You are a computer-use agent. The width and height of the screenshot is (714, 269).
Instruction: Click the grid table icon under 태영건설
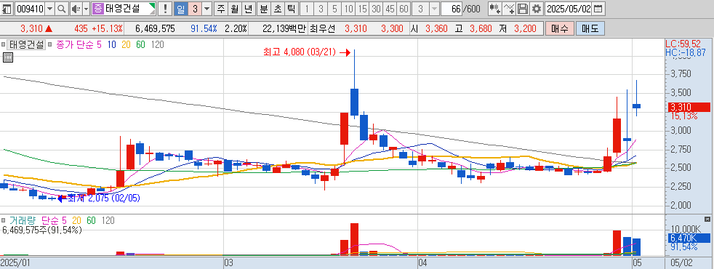point(7,57)
